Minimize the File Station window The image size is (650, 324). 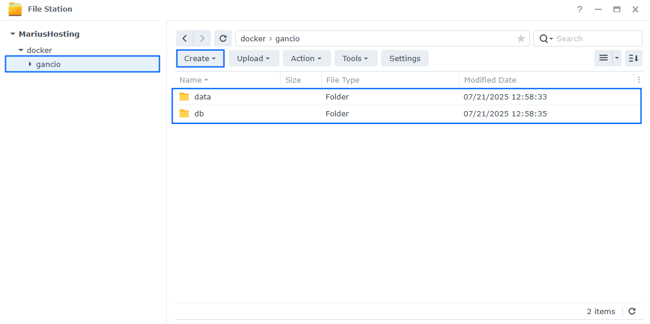(x=598, y=9)
